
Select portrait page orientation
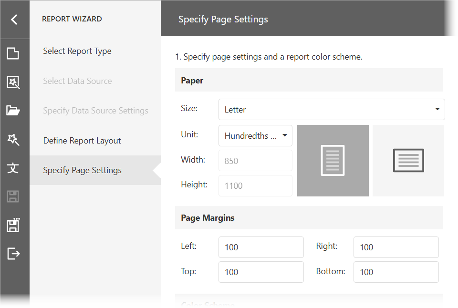point(333,161)
